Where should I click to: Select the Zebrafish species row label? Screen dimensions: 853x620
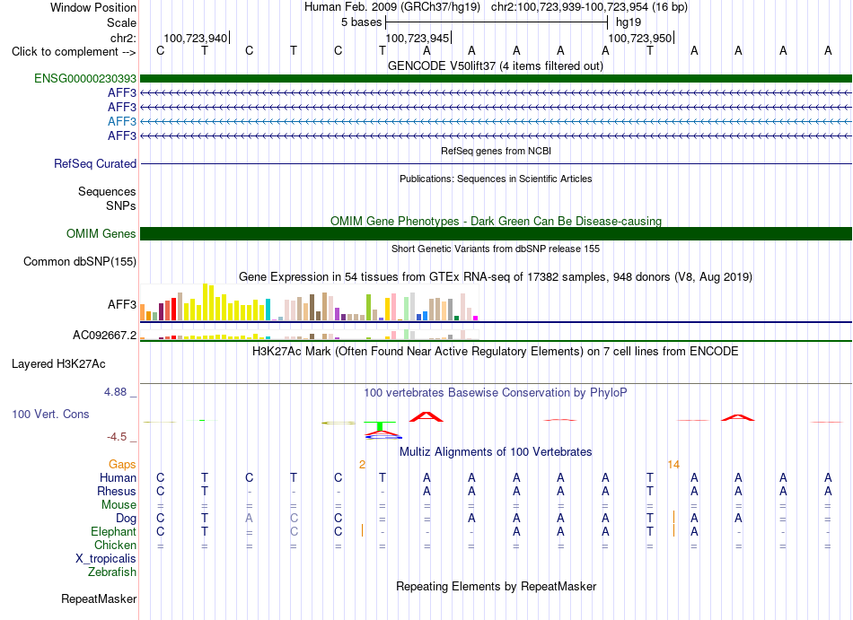112,572
